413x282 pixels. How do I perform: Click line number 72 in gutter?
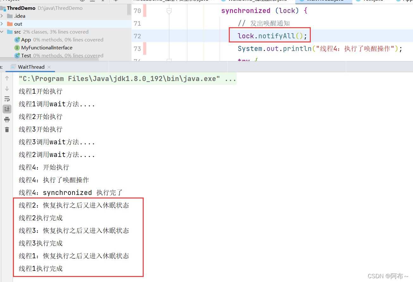137,36
